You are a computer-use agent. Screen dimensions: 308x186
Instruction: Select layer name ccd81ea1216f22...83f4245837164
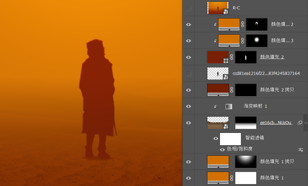266,73
